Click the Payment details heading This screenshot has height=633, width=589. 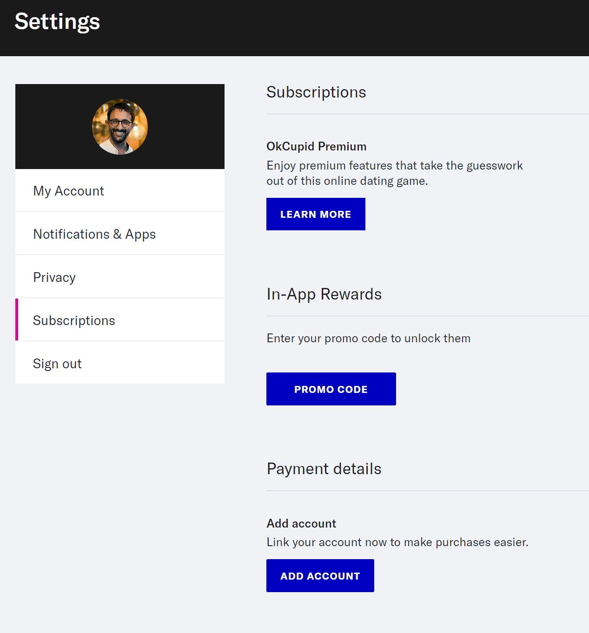[324, 469]
